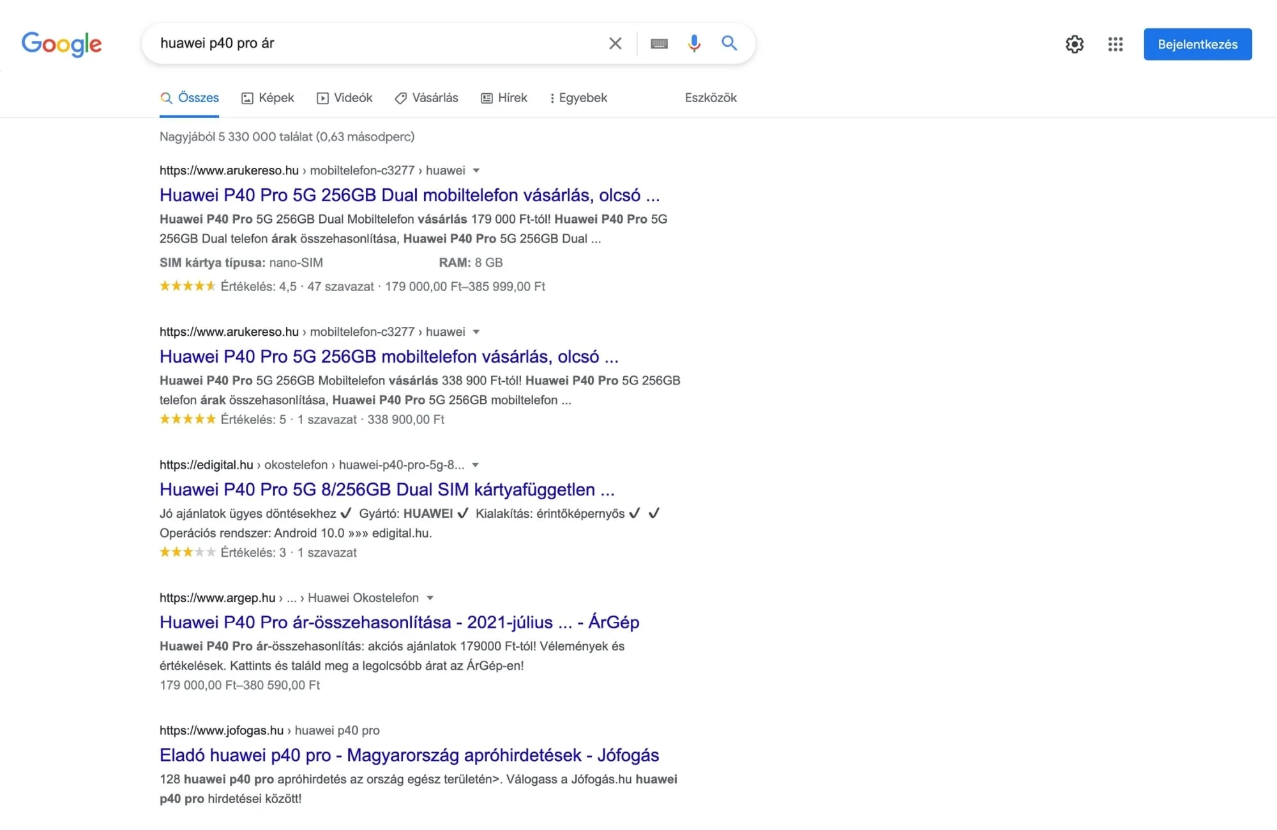Image resolution: width=1277 pixels, height=830 pixels.
Task: Switch to the Képek images tab
Action: click(268, 98)
